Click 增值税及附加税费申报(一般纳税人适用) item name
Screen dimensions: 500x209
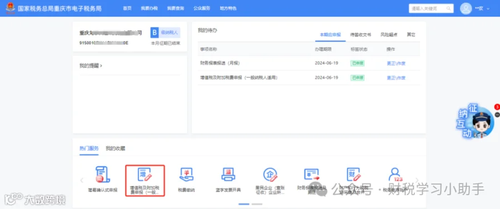(239, 78)
